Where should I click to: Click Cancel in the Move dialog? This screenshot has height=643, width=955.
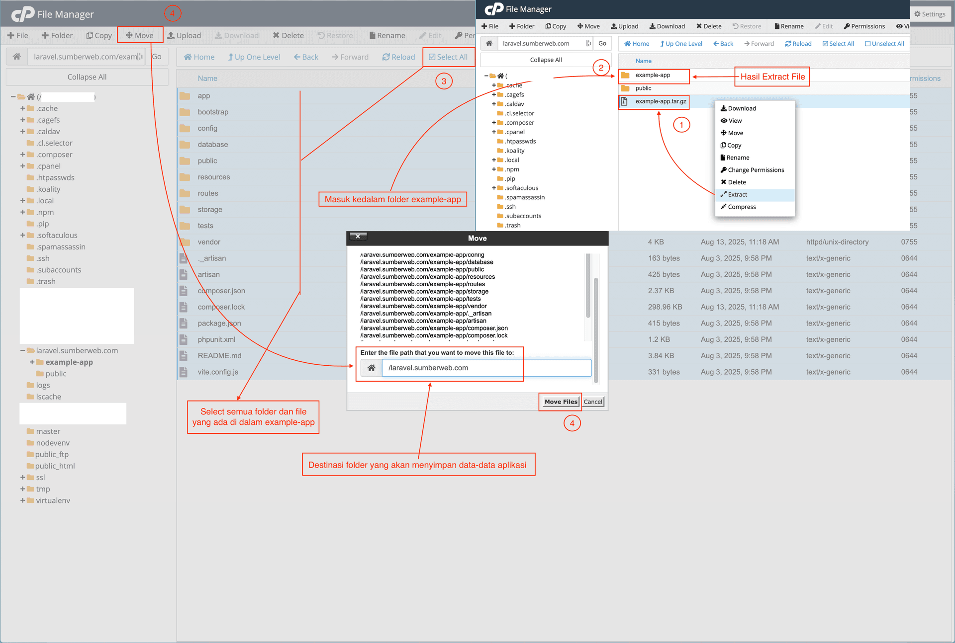[593, 402]
